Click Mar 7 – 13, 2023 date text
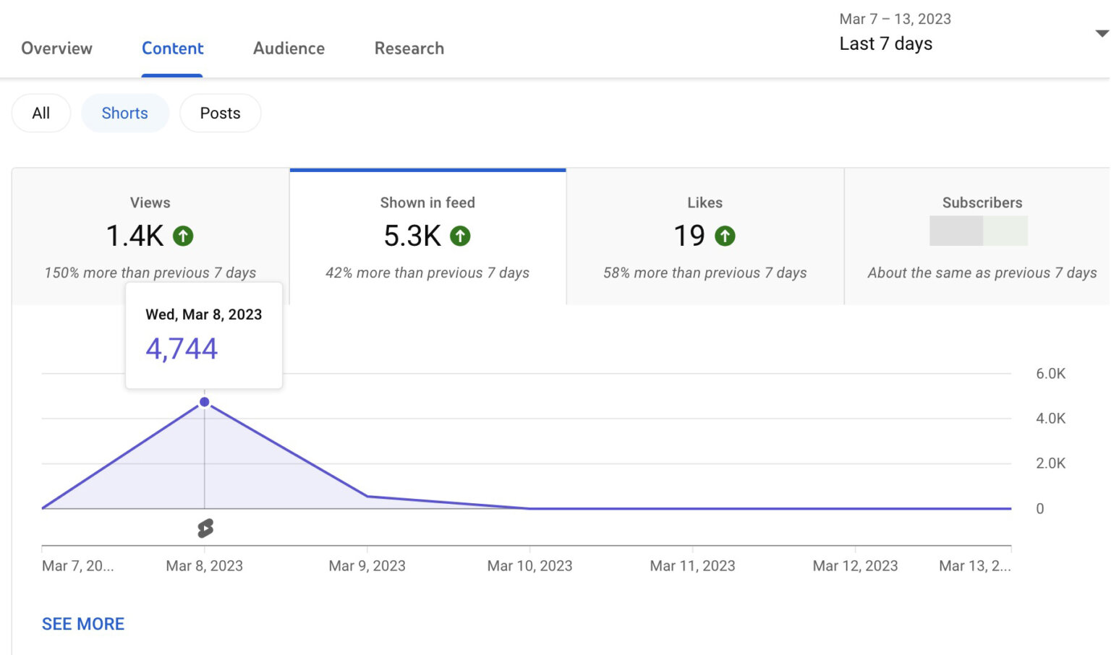This screenshot has width=1111, height=655. [895, 19]
